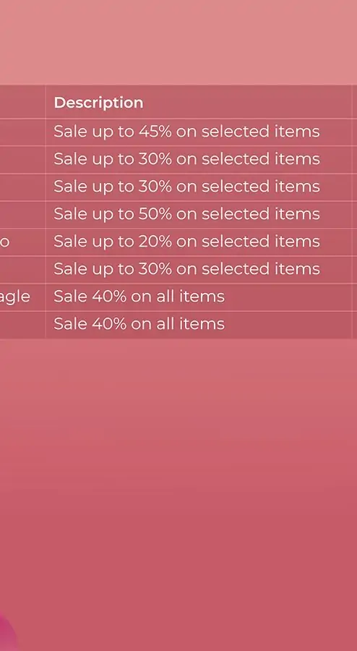This screenshot has height=651, width=357.
Task: Click the left cell beside the 30% row under 20%
Action: 22,270
